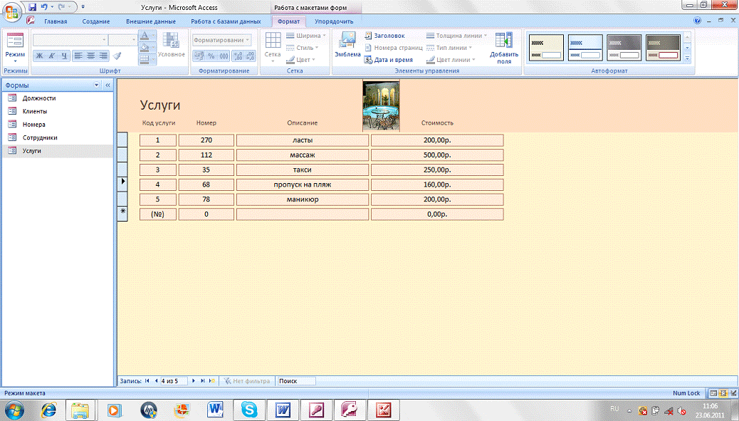Image resolution: width=739 pixels, height=421 pixels.
Task: Go to next record in navigation bar
Action: click(194, 381)
